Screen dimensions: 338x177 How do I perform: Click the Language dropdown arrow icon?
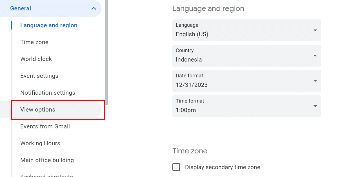point(315,30)
